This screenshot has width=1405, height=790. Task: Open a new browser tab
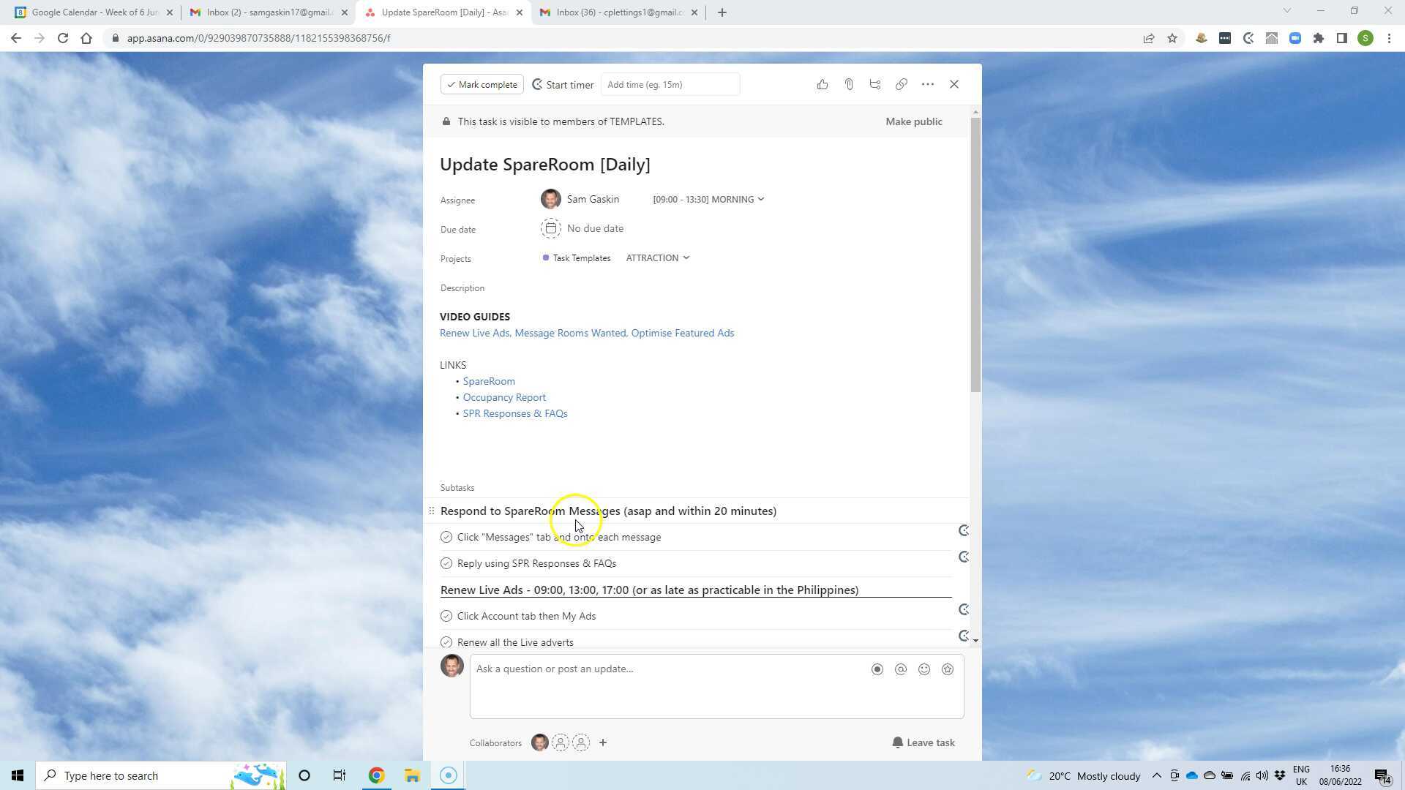coord(722,12)
